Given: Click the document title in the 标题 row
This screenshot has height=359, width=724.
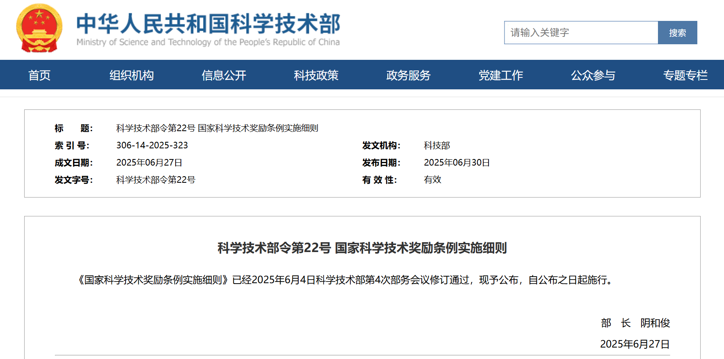Looking at the screenshot, I should [217, 128].
